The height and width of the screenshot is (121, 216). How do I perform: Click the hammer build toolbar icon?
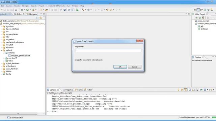click(x=83, y=10)
